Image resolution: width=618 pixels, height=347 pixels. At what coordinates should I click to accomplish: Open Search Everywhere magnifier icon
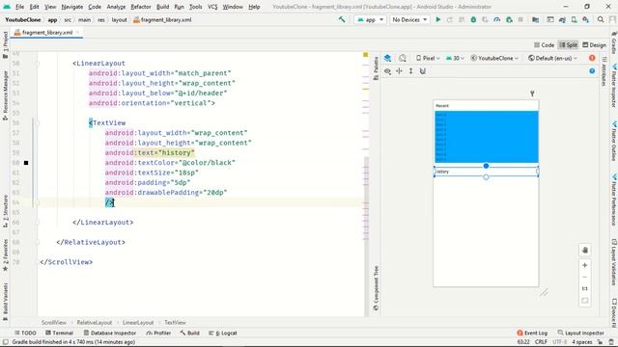[601, 19]
